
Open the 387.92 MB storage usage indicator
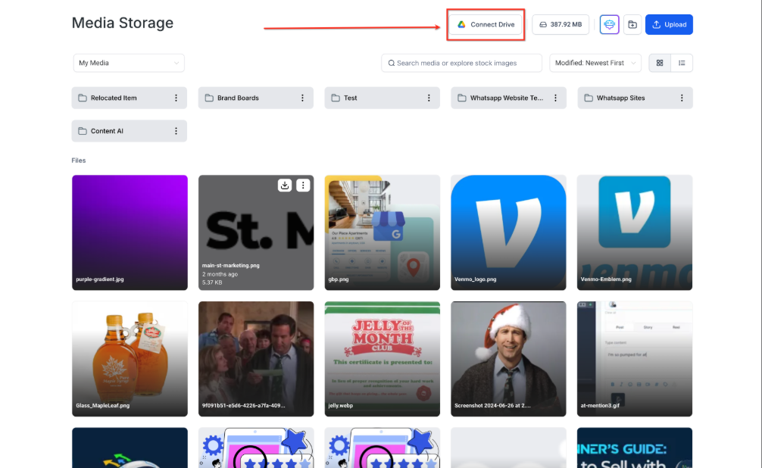click(561, 24)
